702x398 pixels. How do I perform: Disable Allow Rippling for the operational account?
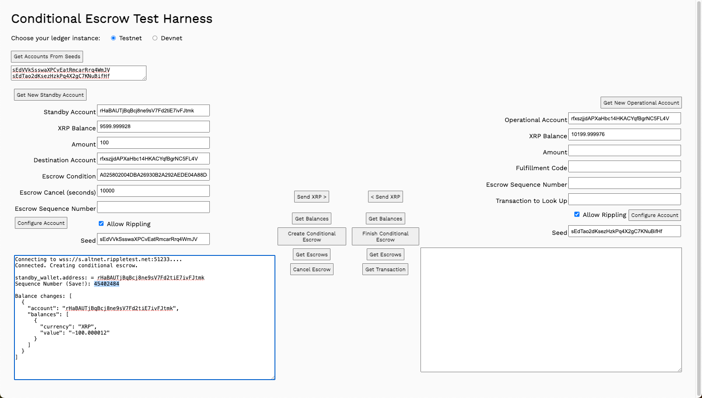point(577,214)
